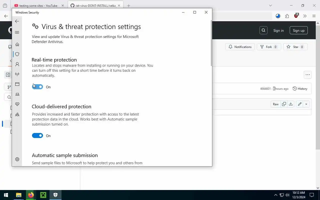This screenshot has height=200, width=320.
Task: Open Account protection in sidebar
Action: (x=17, y=64)
